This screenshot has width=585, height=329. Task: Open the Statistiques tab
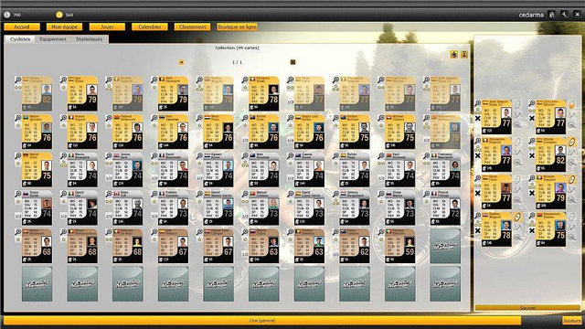click(89, 39)
